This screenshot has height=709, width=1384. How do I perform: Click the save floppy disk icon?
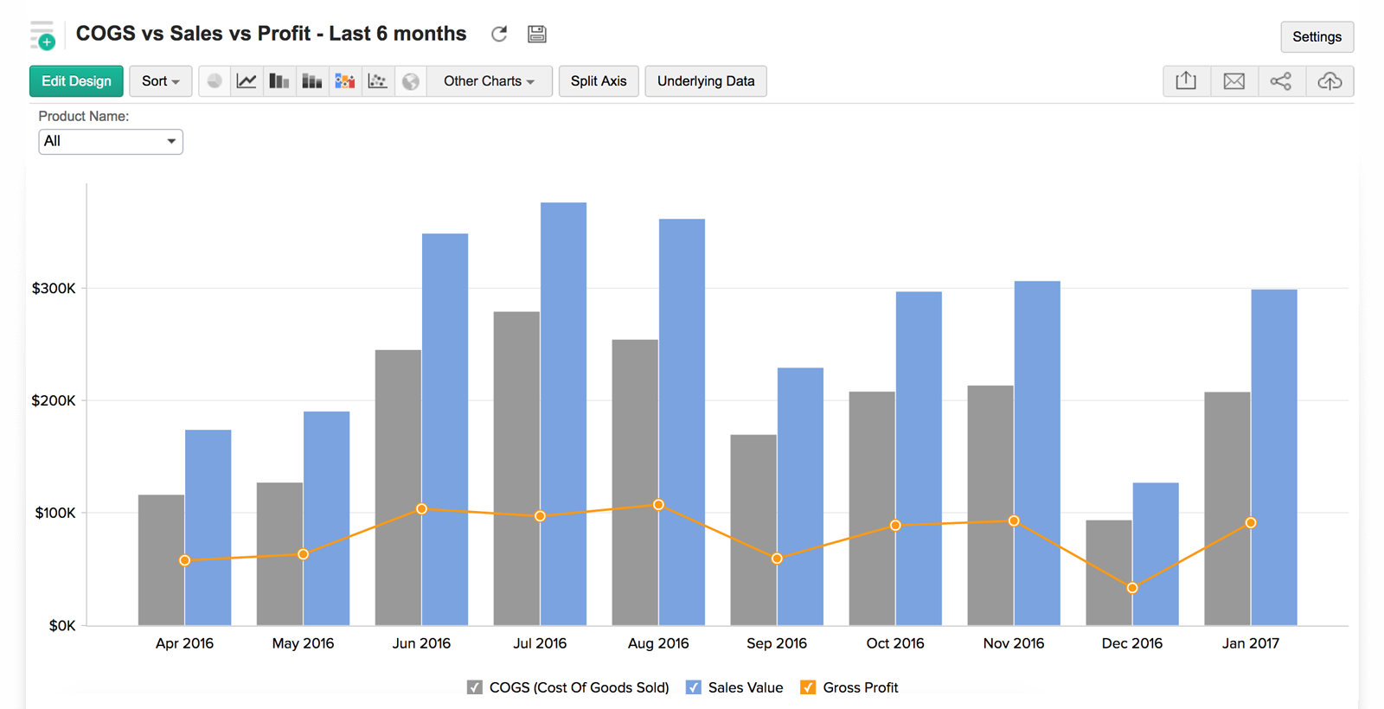pos(537,34)
